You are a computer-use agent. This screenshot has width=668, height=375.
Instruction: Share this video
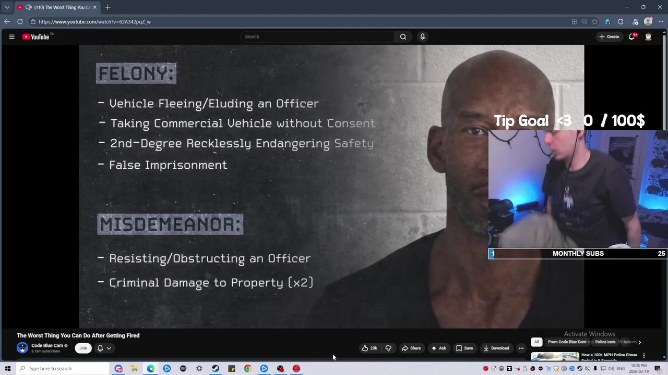click(411, 348)
